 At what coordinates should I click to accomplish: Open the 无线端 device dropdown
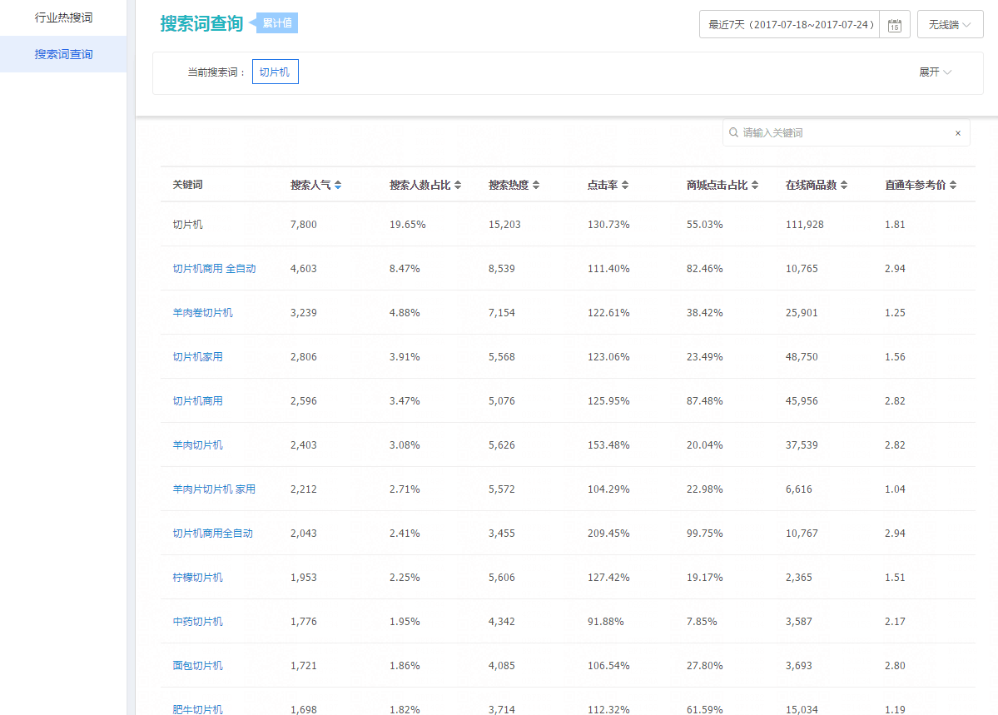[950, 25]
